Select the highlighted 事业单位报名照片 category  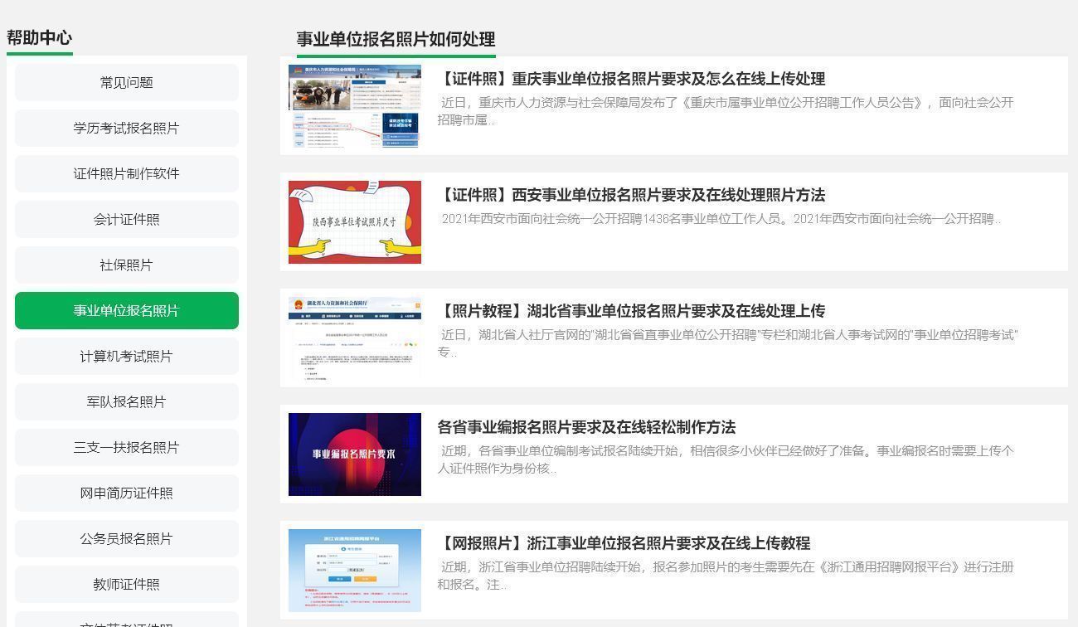tap(126, 310)
